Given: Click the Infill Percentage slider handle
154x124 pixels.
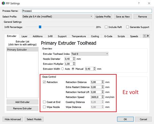Looking at the screenshot, I should coord(40,27).
